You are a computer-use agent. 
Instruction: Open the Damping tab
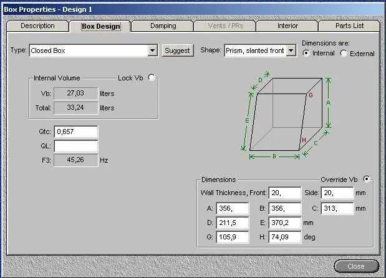click(163, 26)
